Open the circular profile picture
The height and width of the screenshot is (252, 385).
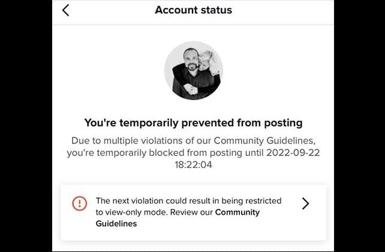194,71
